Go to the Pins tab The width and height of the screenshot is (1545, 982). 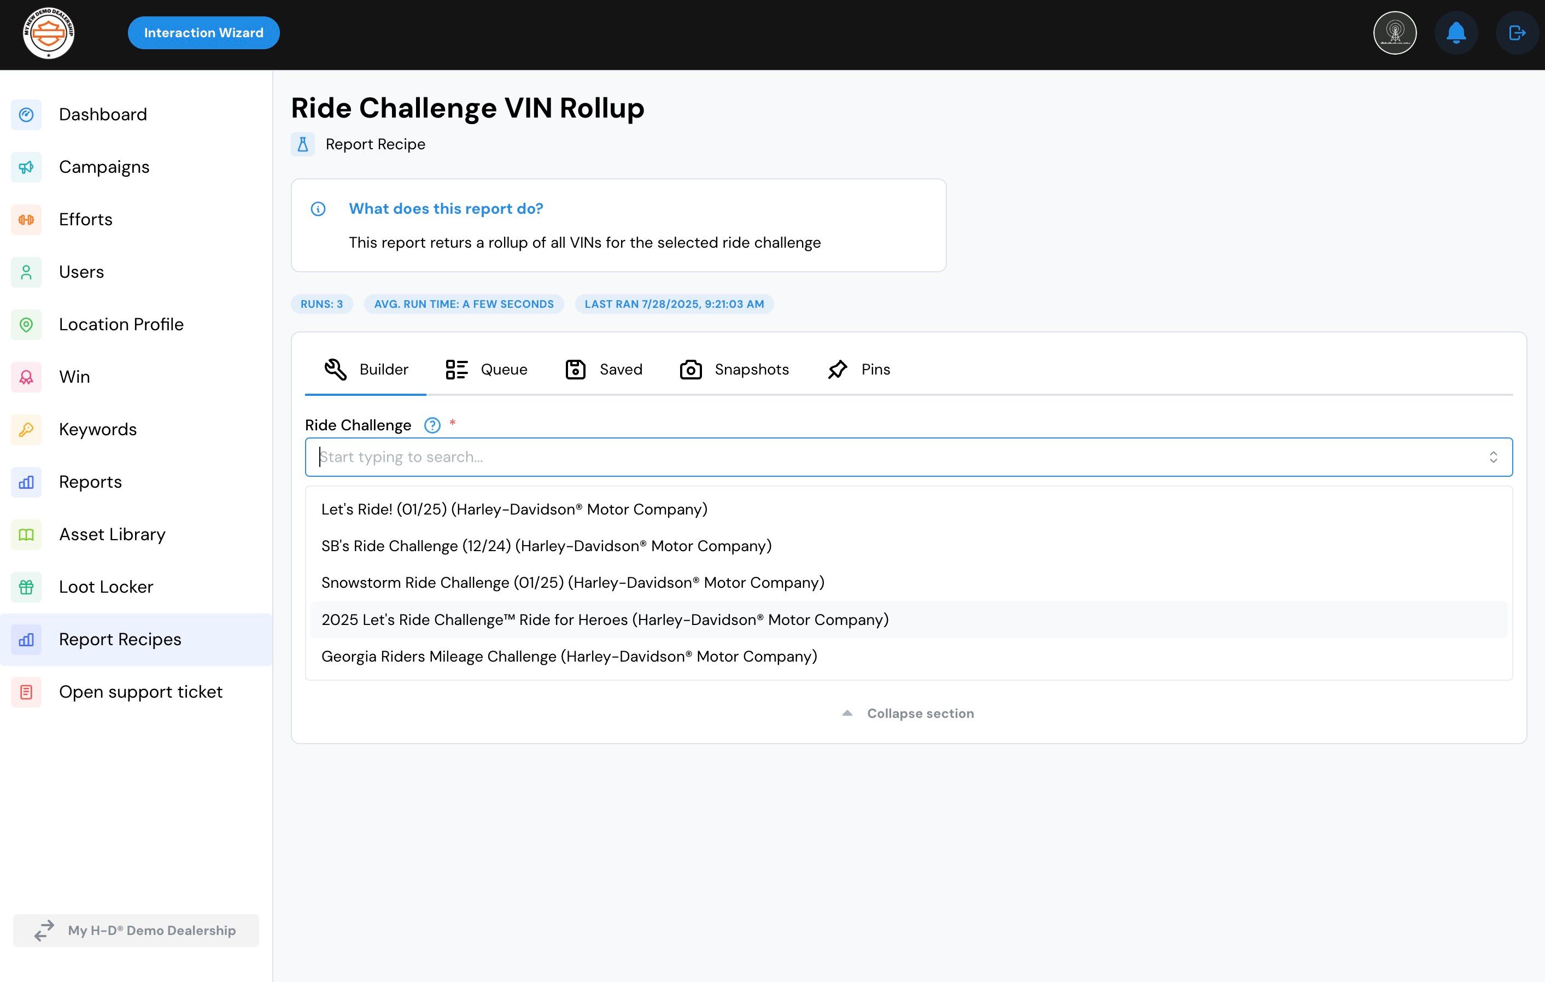point(859,370)
